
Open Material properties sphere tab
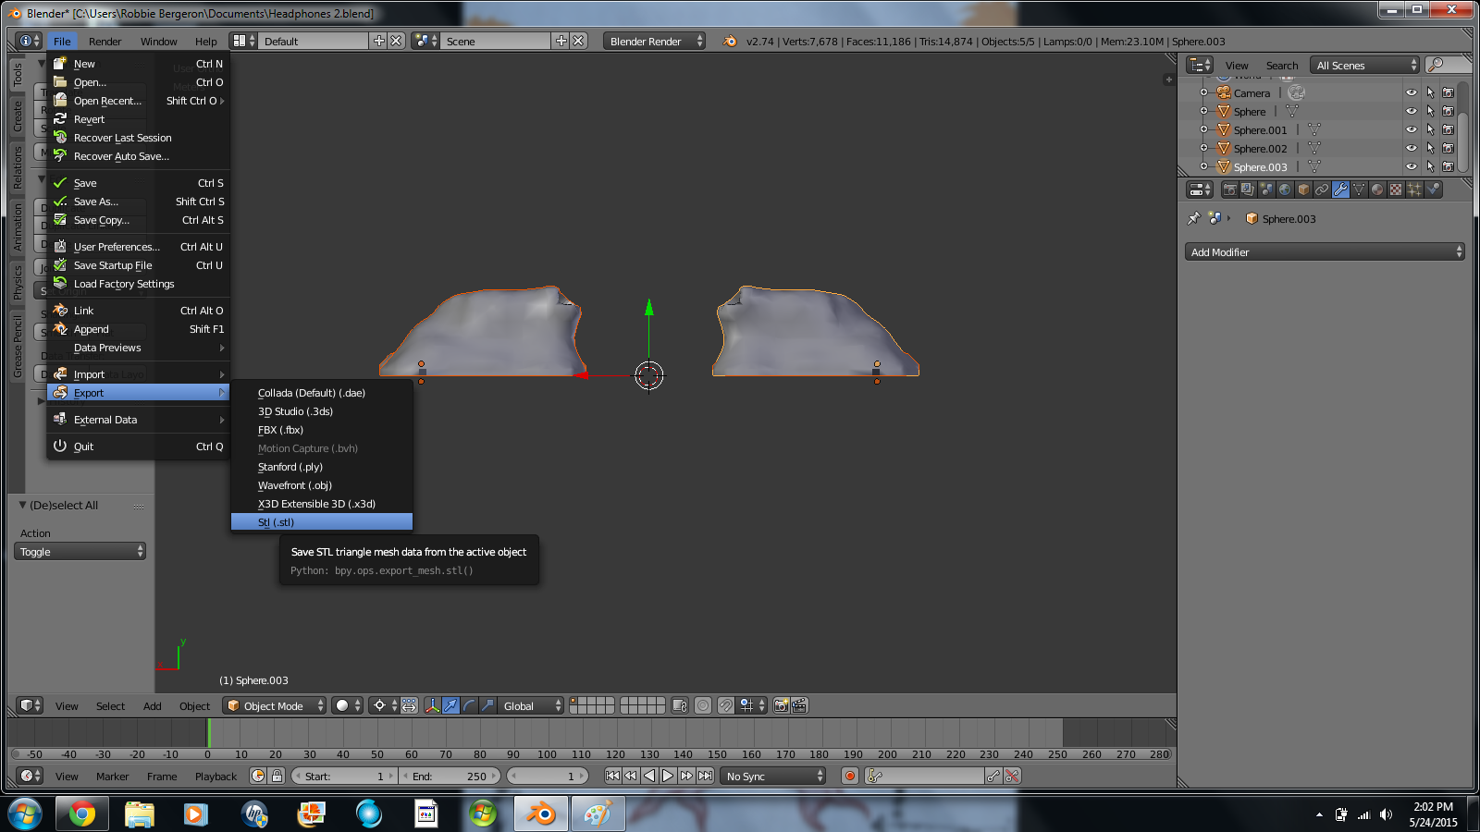coord(1377,190)
